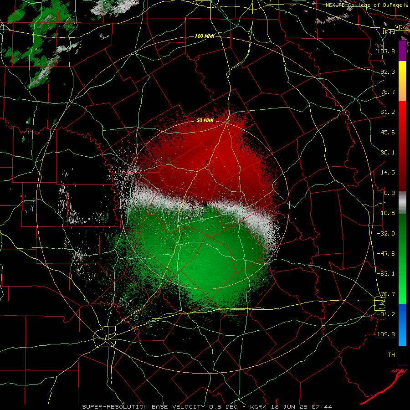410x410 pixels.
Task: Click the -63.1 velocity scale value
Action: point(386,274)
